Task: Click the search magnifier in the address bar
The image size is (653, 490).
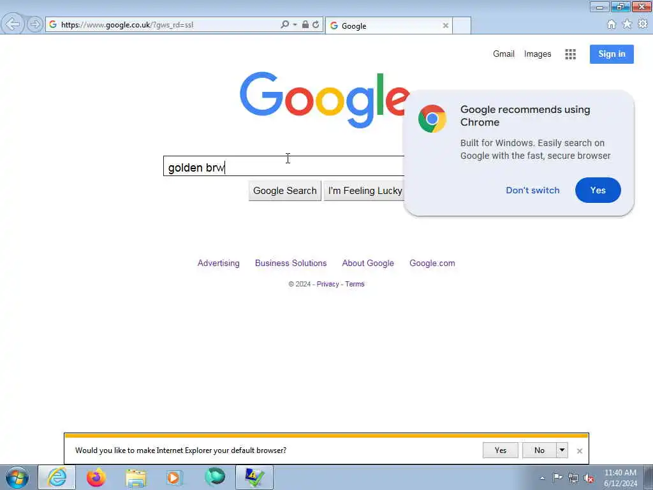Action: click(x=284, y=25)
